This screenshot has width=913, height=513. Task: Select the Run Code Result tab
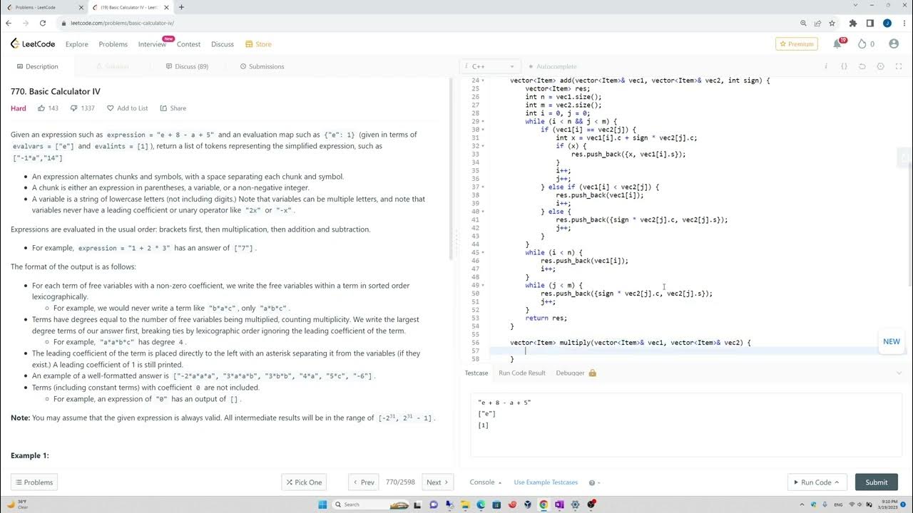click(x=522, y=373)
